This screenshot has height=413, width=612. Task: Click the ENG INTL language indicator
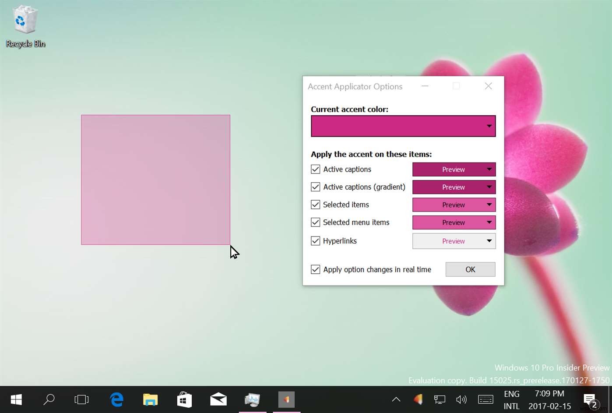(x=511, y=399)
